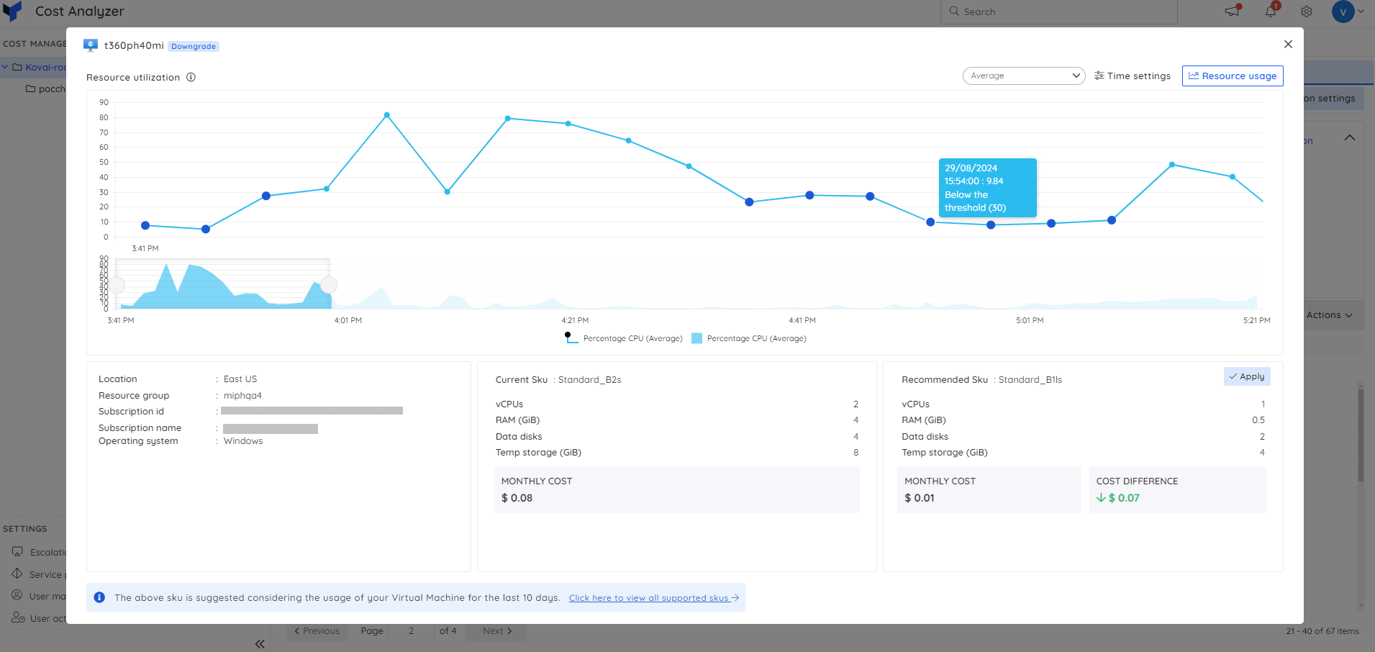
Task: Click the Resource utilization info icon
Action: pos(191,77)
